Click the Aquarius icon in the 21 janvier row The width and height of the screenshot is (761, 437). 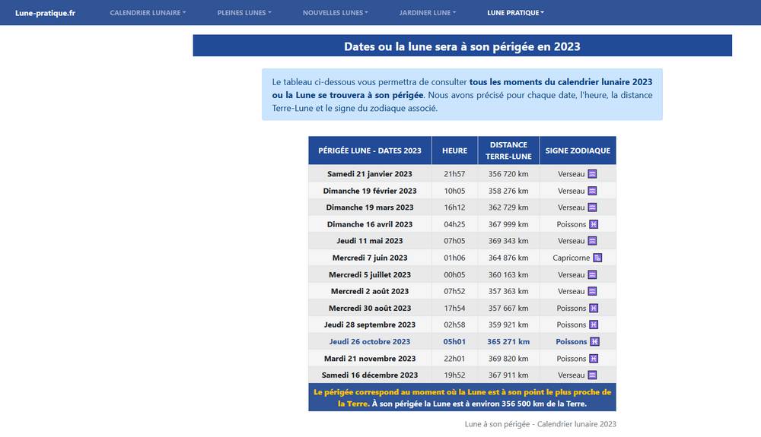(593, 174)
